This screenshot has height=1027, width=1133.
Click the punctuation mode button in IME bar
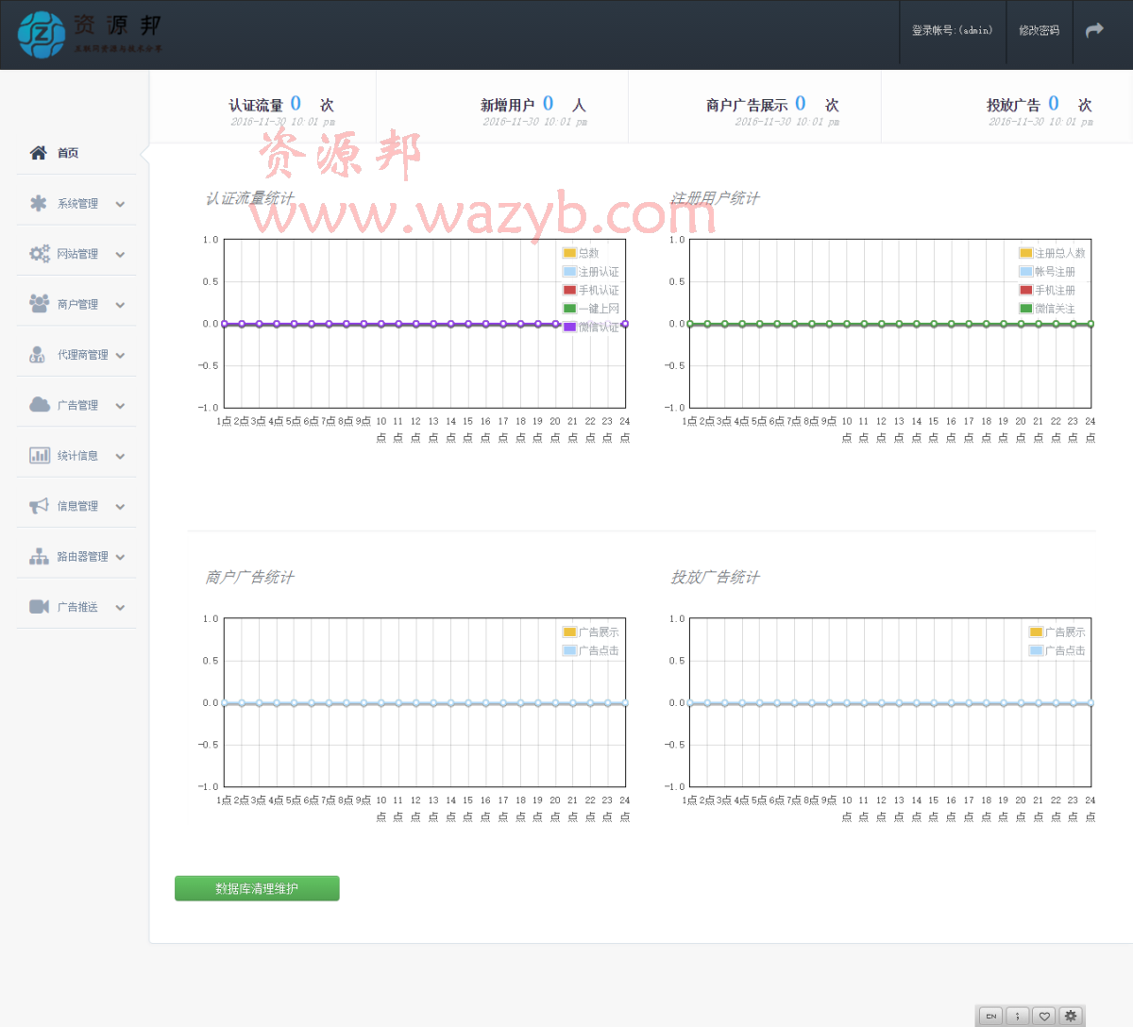(x=1018, y=1017)
